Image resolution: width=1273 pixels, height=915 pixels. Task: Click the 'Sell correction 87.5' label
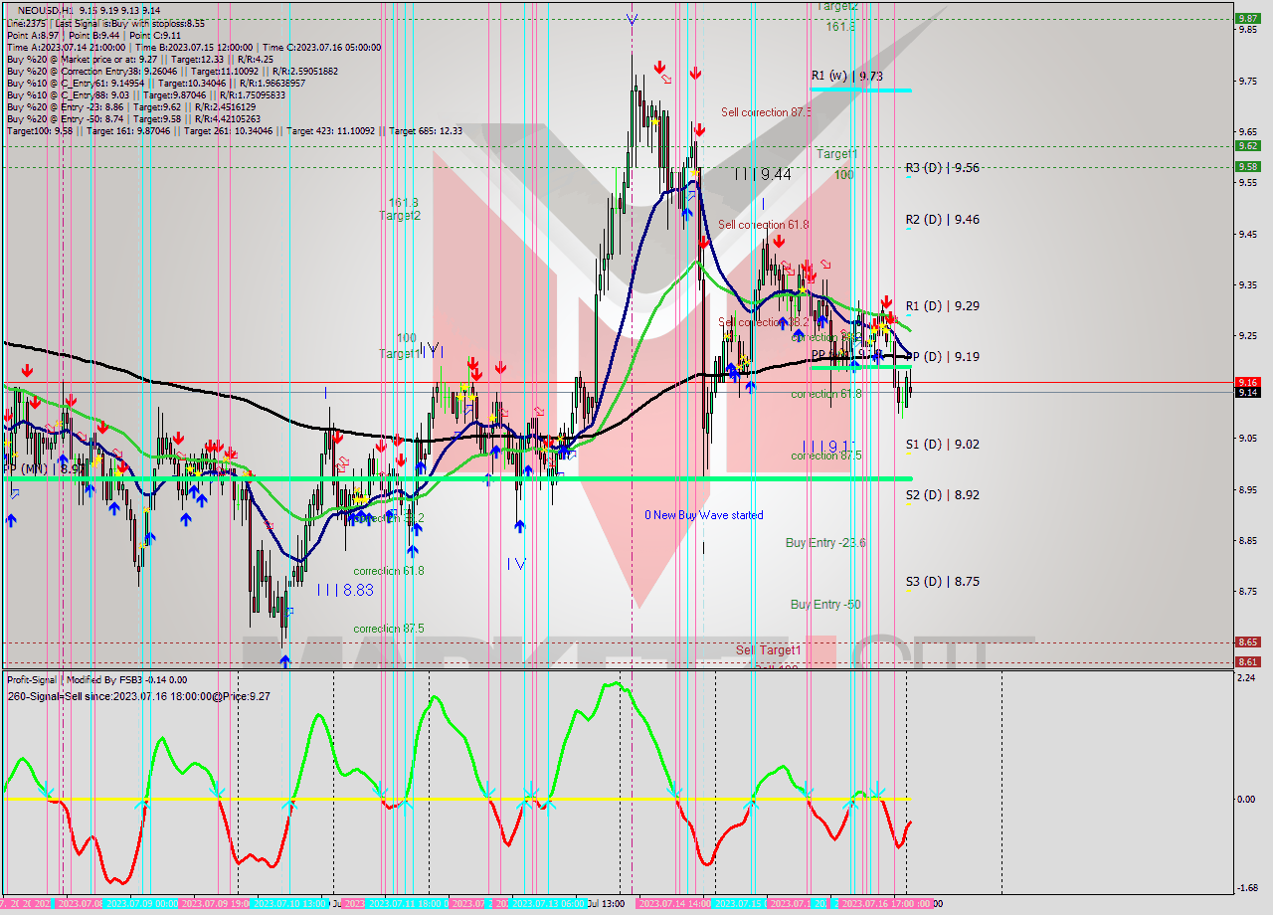766,113
